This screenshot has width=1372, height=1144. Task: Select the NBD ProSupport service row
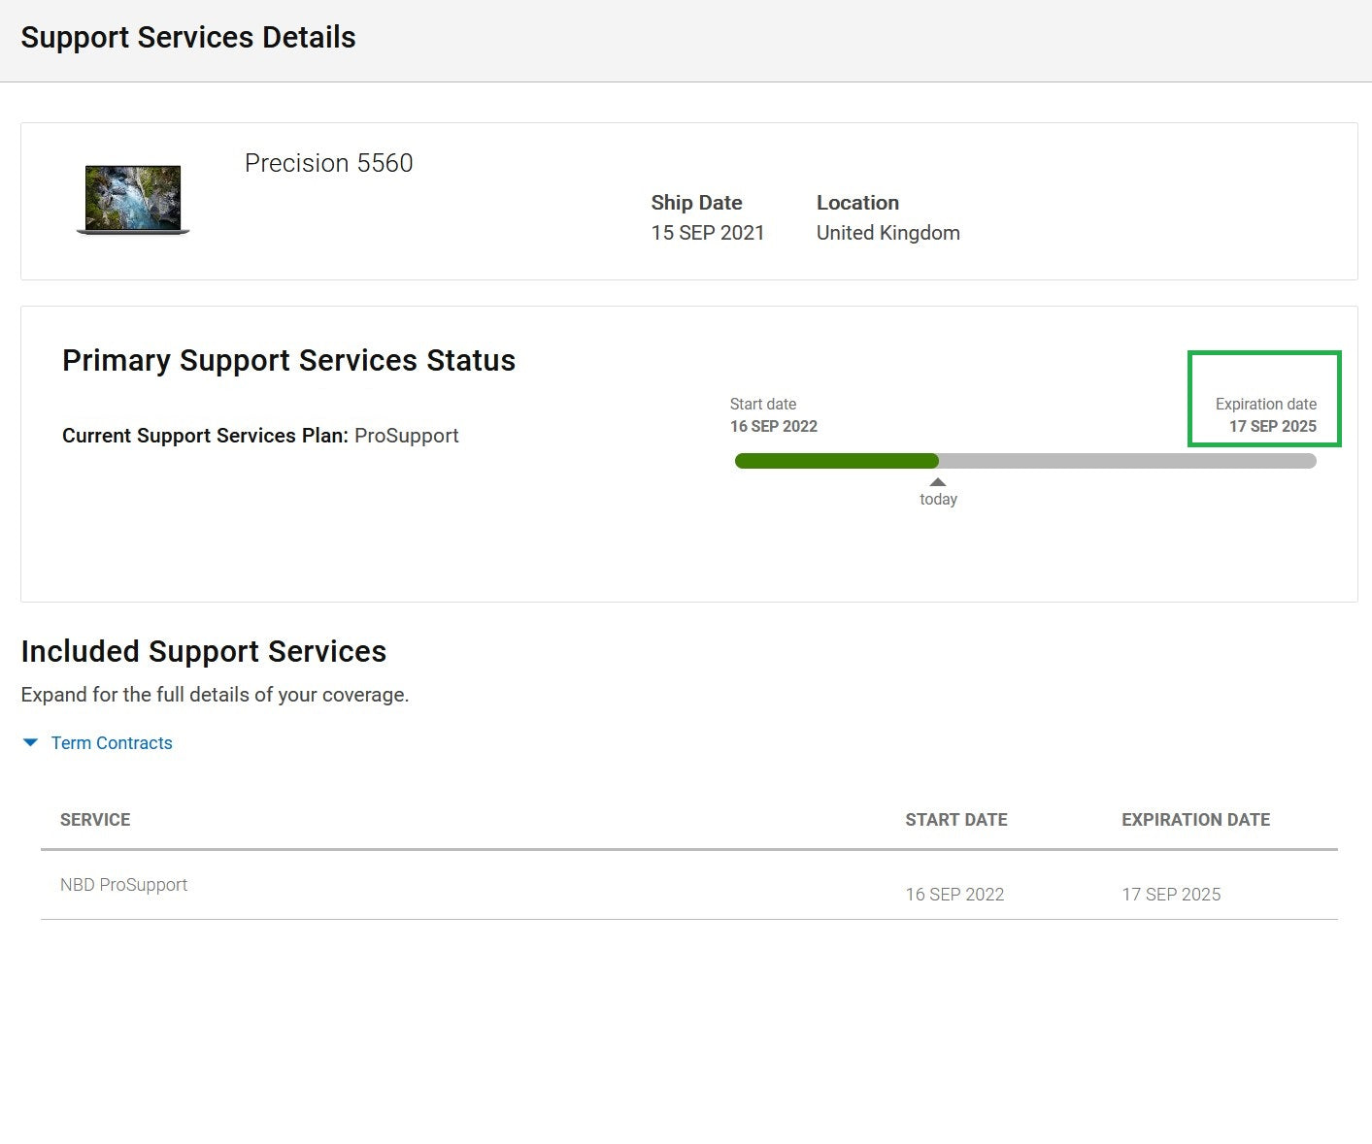[689, 885]
